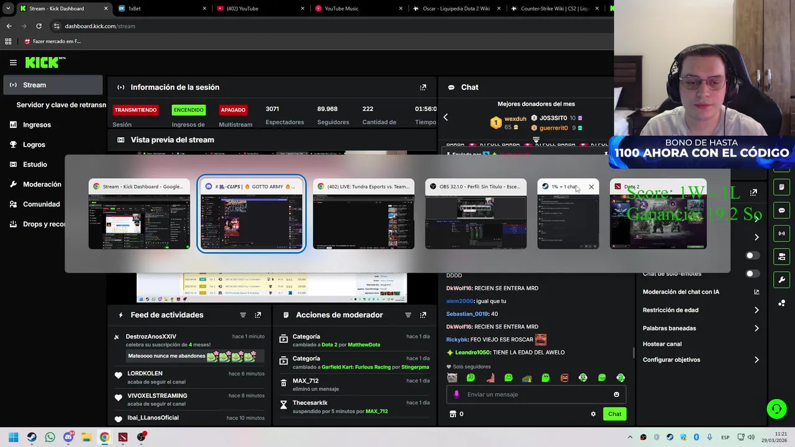Filter the Acciones de moderador list
This screenshot has width=795, height=447.
pyautogui.click(x=408, y=315)
